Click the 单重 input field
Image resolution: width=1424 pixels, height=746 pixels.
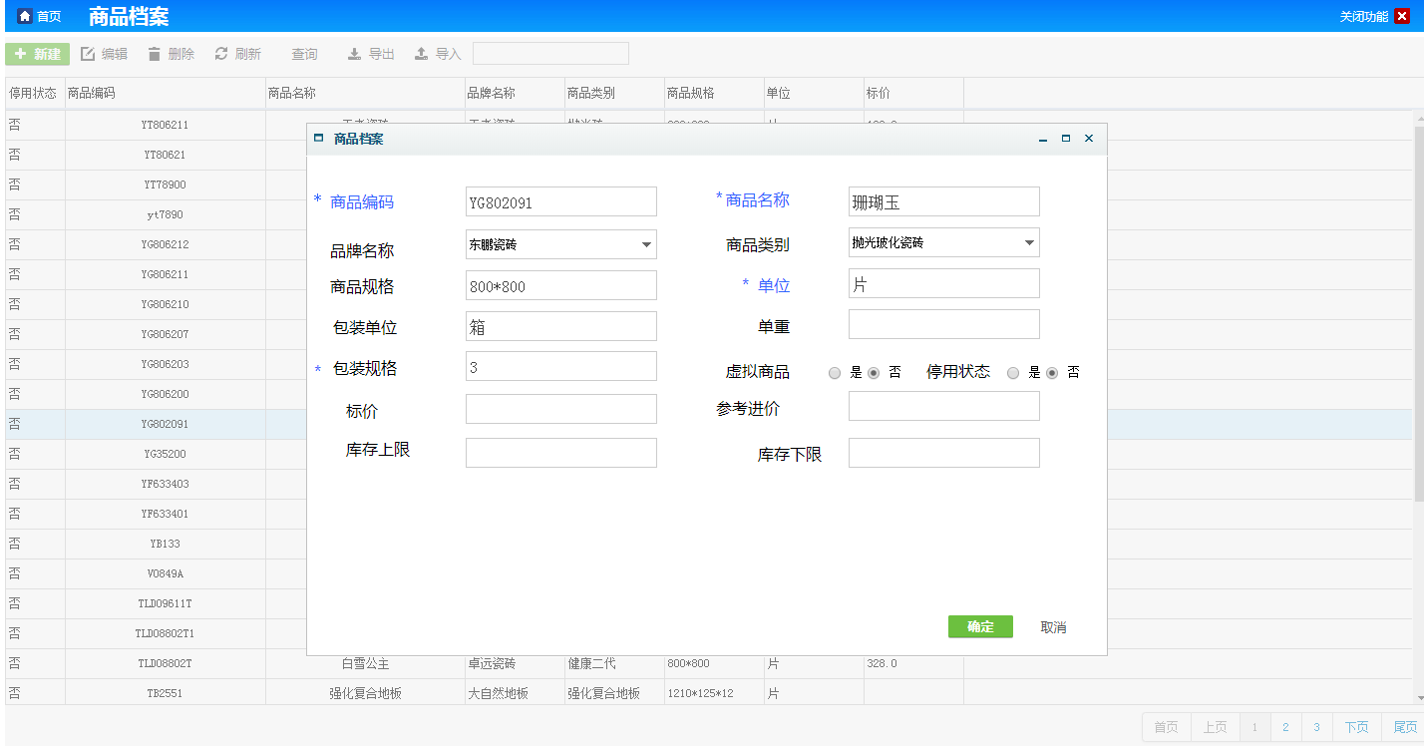tap(944, 324)
